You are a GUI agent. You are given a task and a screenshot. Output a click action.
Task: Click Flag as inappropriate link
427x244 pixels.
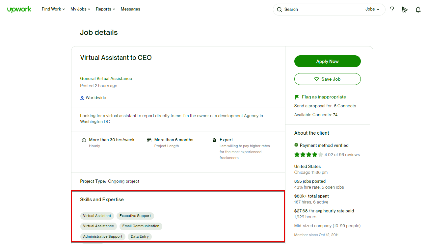click(x=324, y=97)
